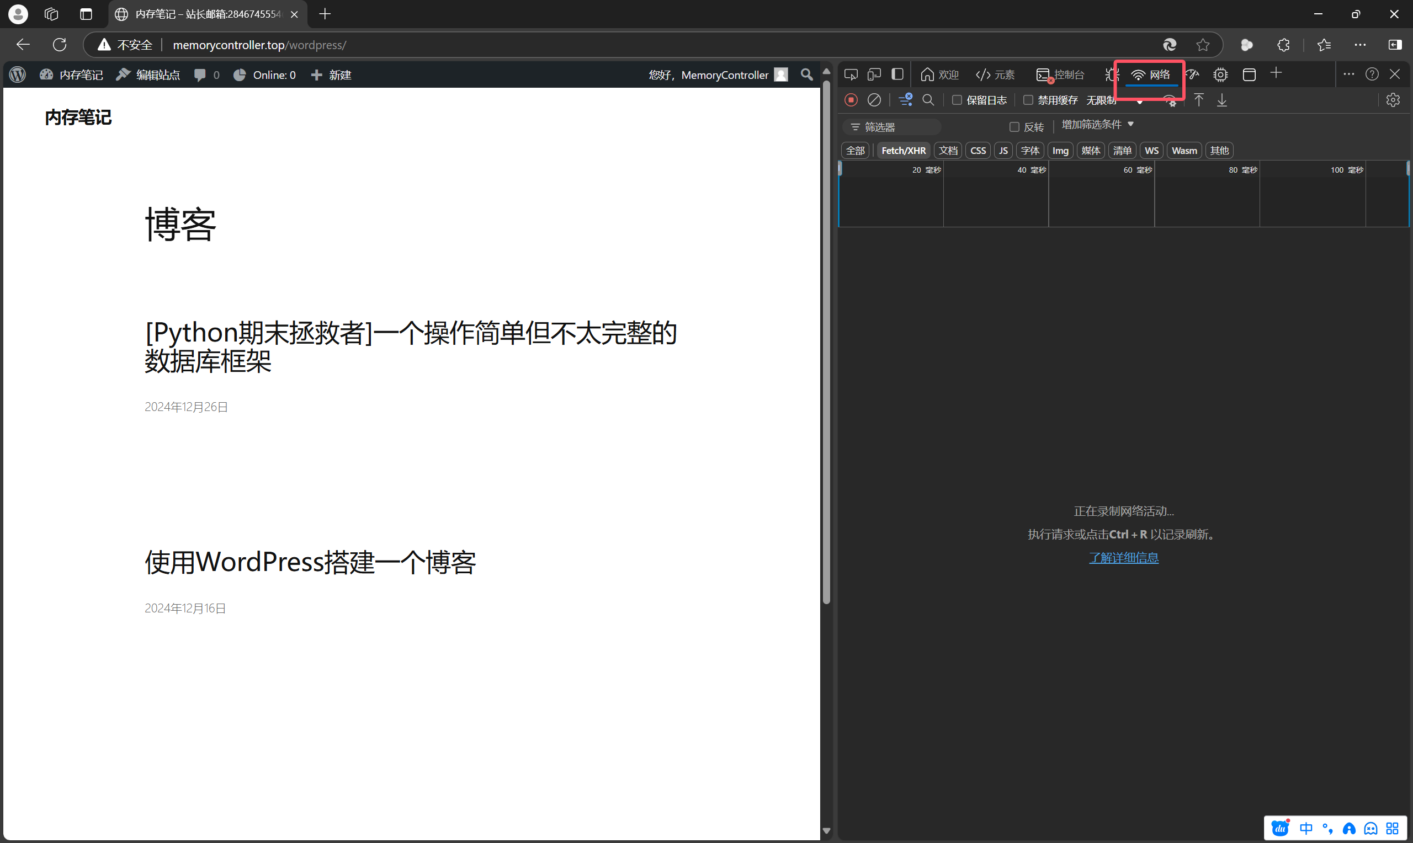Filter requests by 清单 manifest
This screenshot has width=1413, height=843.
pyautogui.click(x=1122, y=151)
